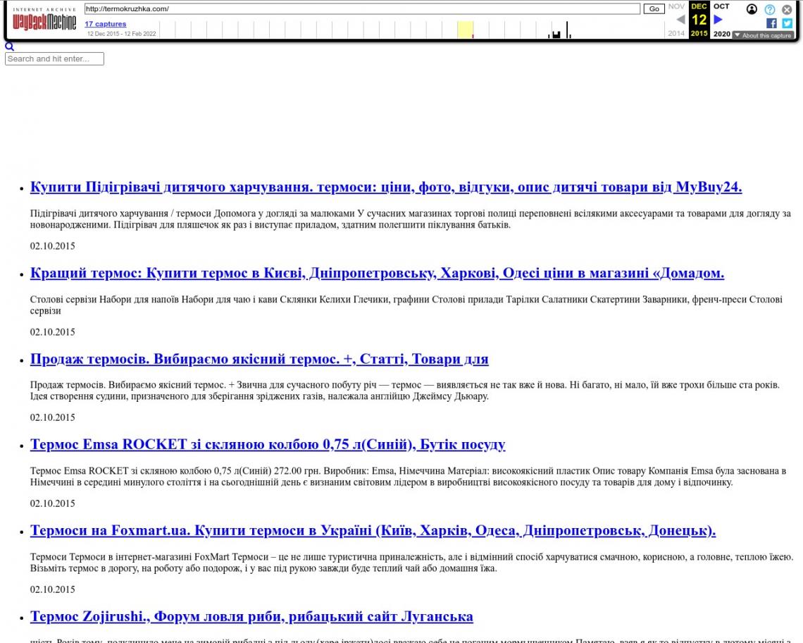The image size is (803, 643).
Task: Click the 12 Dec 2015 - 12 Feb 2022 range
Action: click(121, 34)
